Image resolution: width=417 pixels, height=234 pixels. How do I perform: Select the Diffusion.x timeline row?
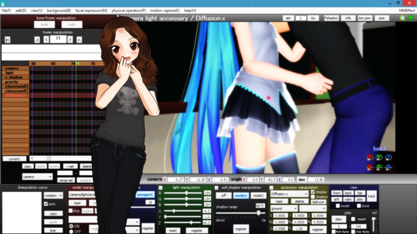coord(16,95)
